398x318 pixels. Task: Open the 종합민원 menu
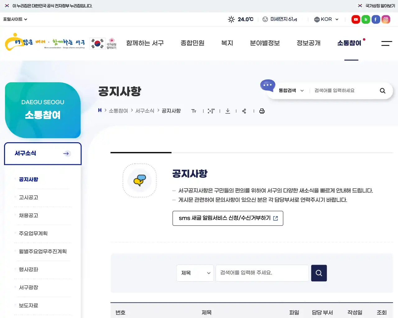tap(192, 43)
